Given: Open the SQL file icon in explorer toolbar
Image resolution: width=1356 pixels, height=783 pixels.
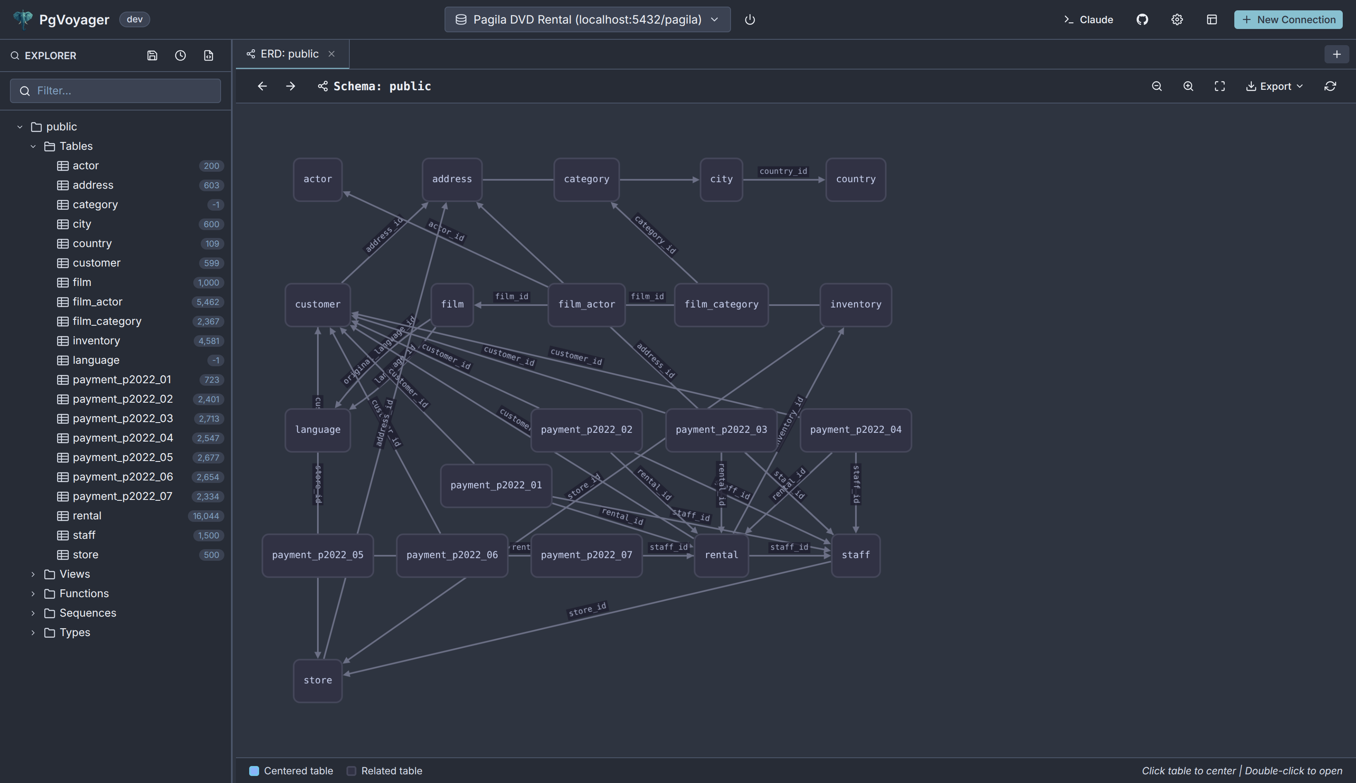Looking at the screenshot, I should pos(209,55).
